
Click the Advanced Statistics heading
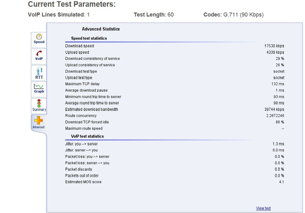(x=101, y=29)
